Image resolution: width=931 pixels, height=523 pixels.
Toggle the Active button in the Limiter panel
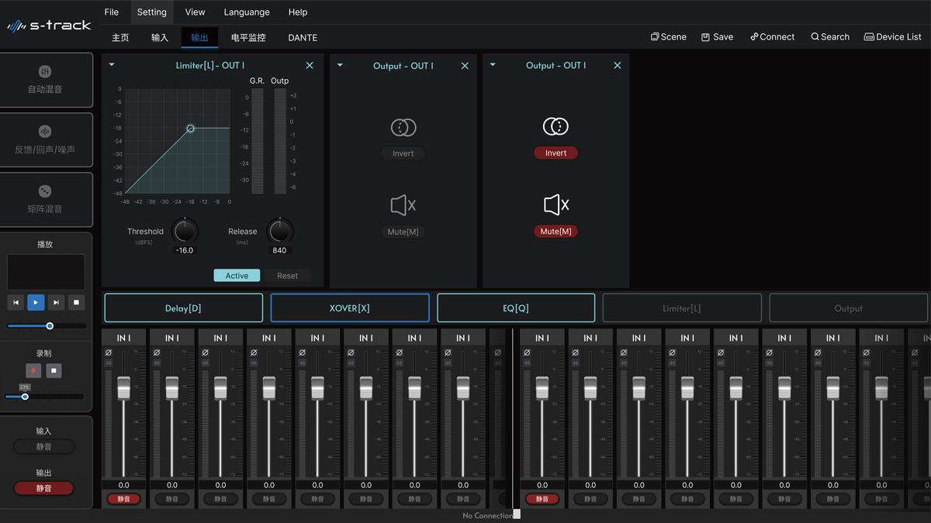(237, 276)
